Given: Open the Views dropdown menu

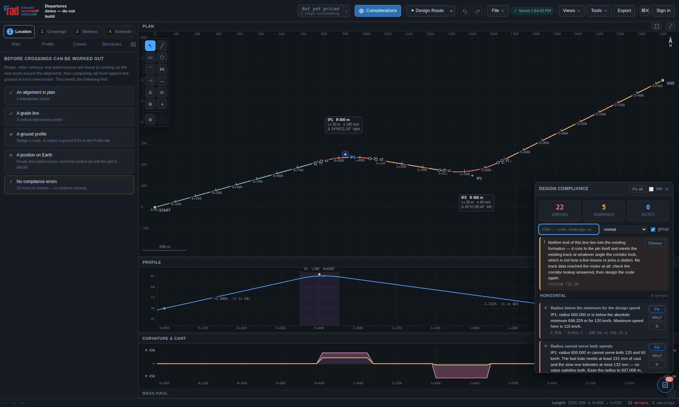Looking at the screenshot, I should click(571, 11).
